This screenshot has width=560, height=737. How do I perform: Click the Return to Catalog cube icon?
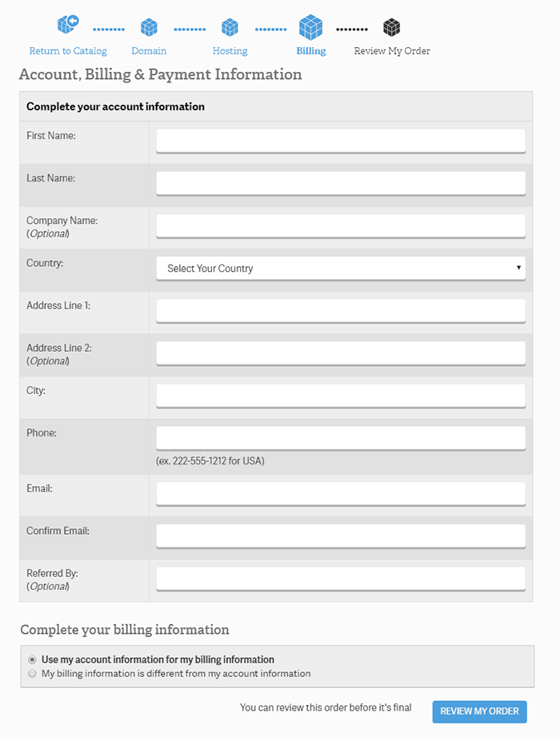click(68, 25)
